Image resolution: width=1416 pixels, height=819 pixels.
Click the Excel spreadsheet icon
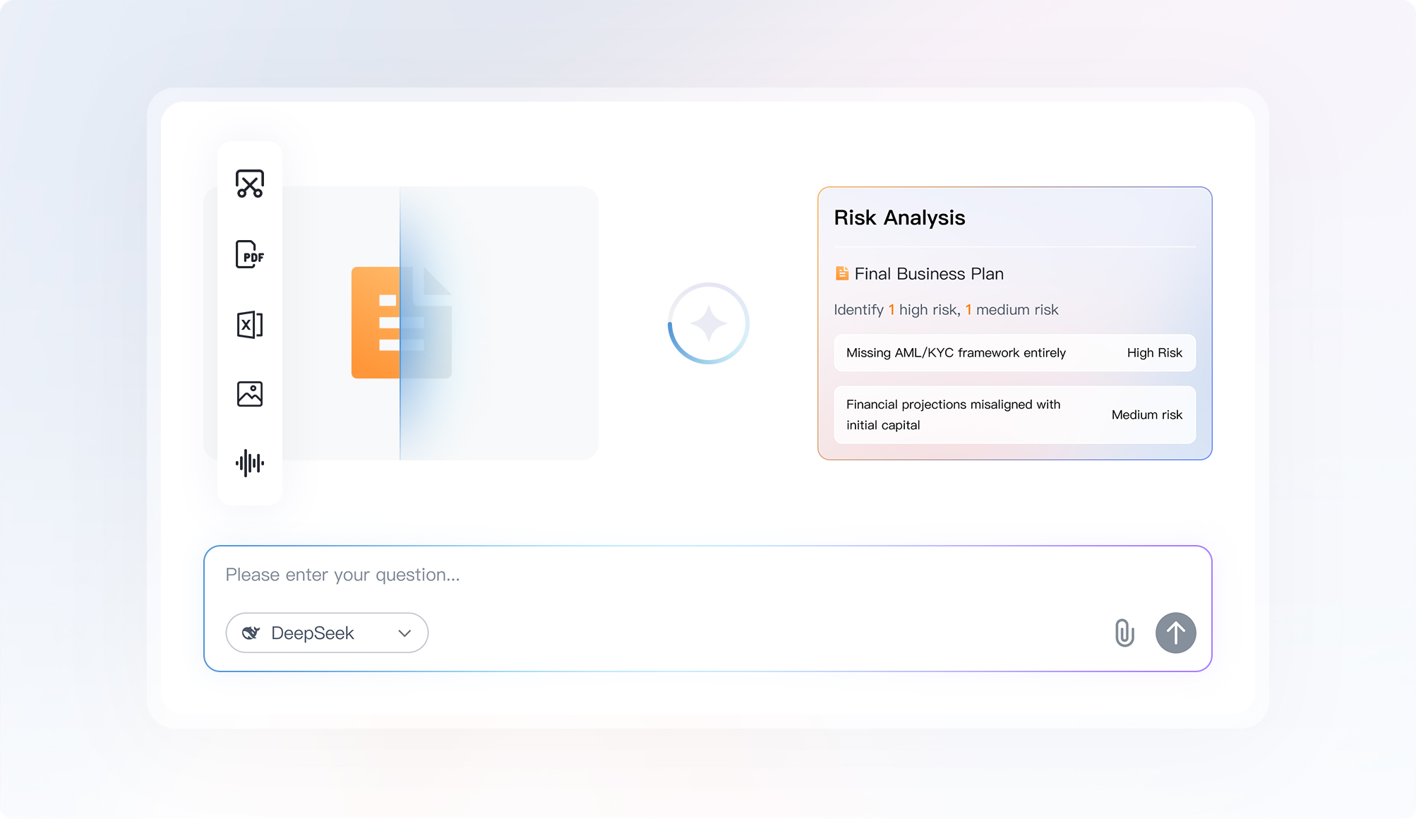[250, 325]
